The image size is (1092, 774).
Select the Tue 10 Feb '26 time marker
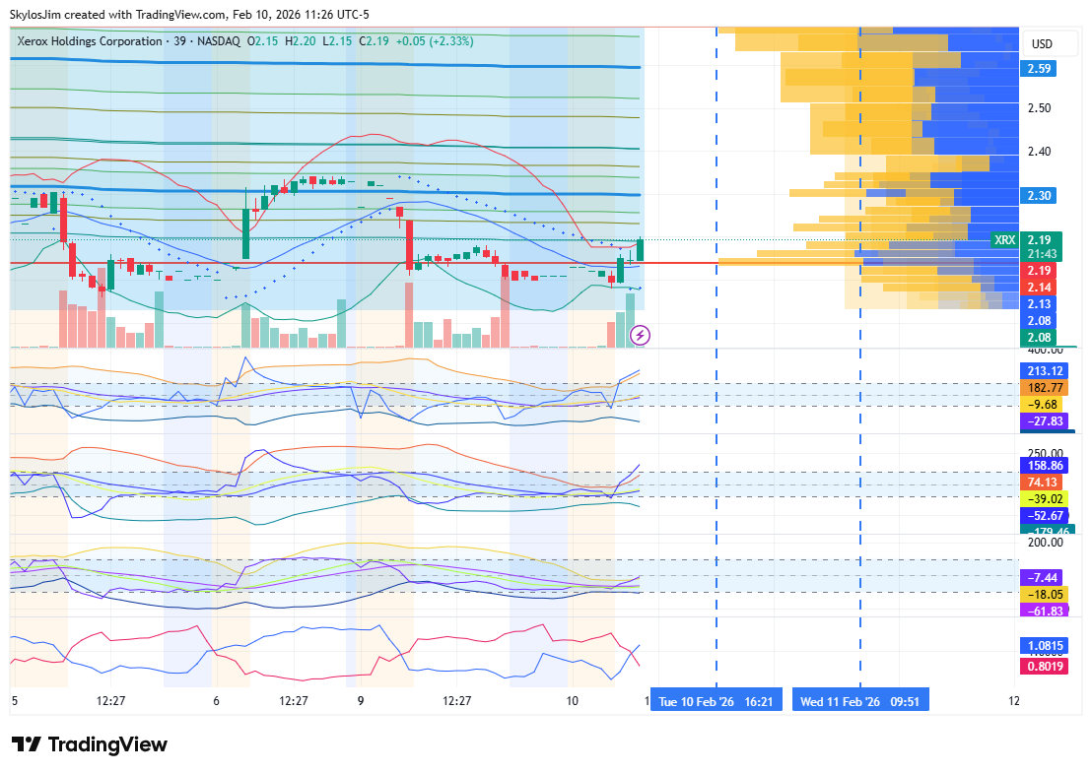(x=717, y=702)
